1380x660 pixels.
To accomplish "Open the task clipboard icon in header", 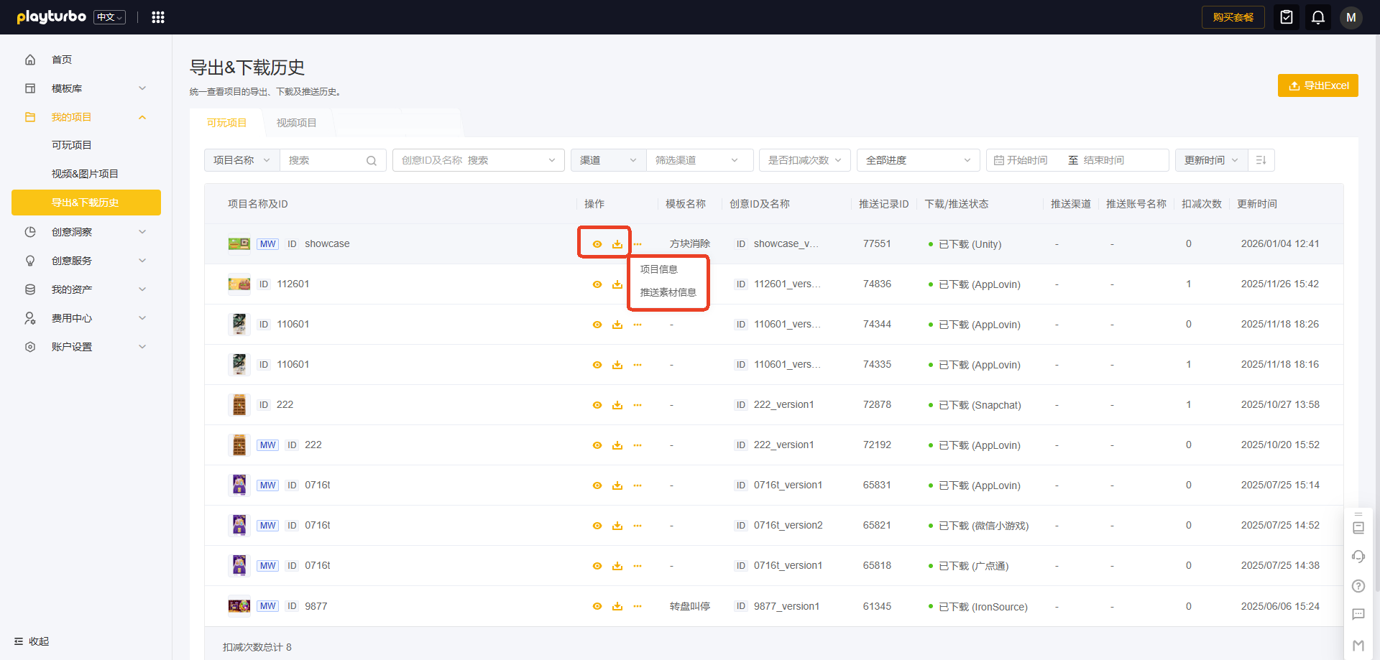I will [1287, 17].
